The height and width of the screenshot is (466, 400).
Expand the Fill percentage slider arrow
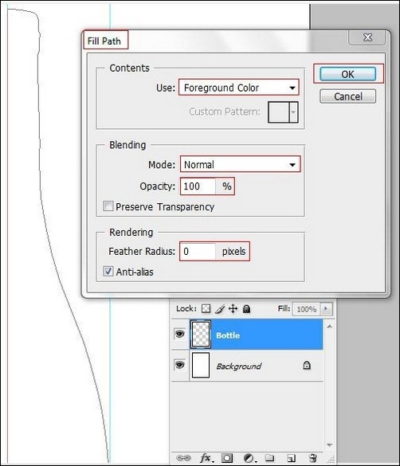pos(326,309)
